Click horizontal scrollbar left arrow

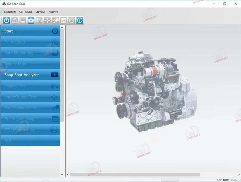point(68,175)
